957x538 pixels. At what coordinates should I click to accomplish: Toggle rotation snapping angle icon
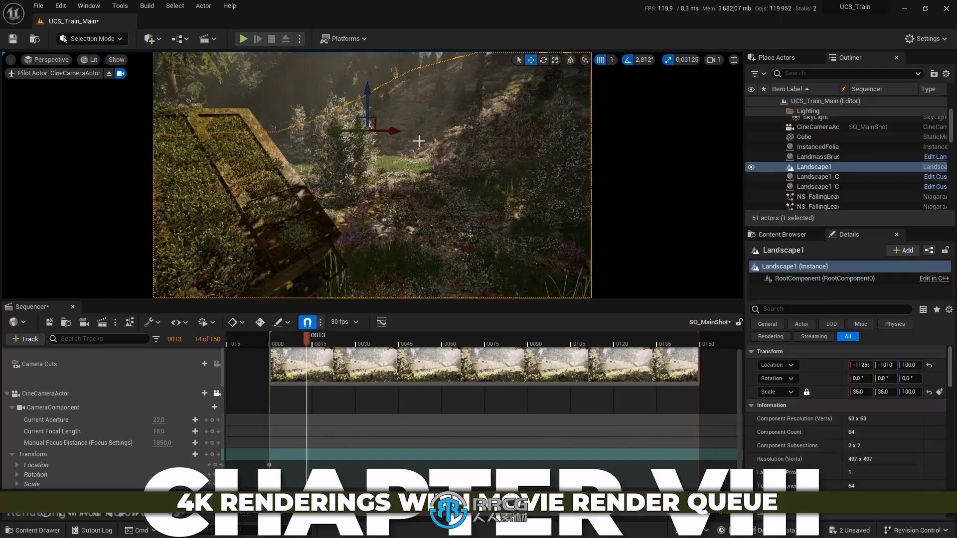click(x=628, y=60)
